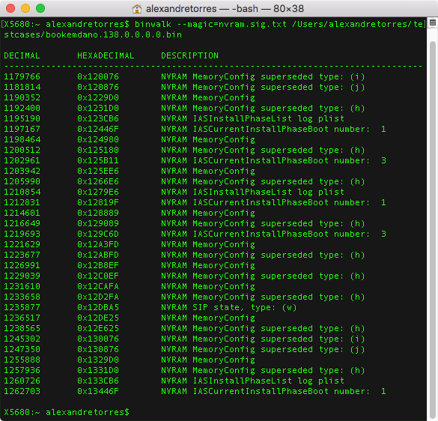Click decimal offset 1205990
Viewport: 438px width, 421px height.
click(x=22, y=181)
